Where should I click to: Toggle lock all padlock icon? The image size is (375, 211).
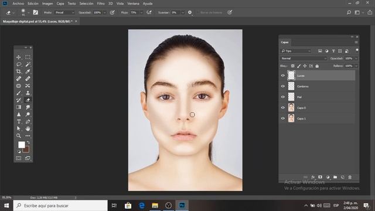pyautogui.click(x=317, y=66)
